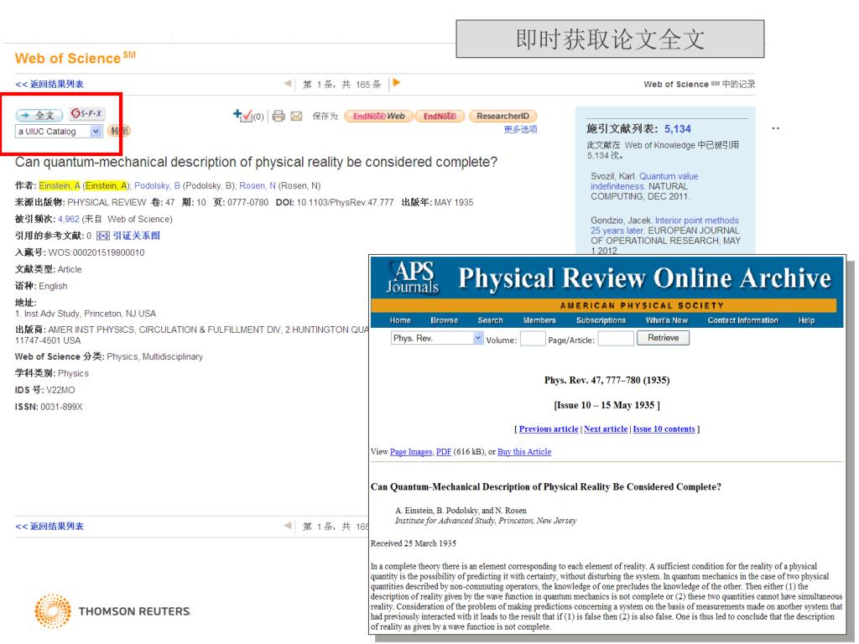Click the article title on Web of Science
This screenshot has width=859, height=644.
click(x=256, y=162)
